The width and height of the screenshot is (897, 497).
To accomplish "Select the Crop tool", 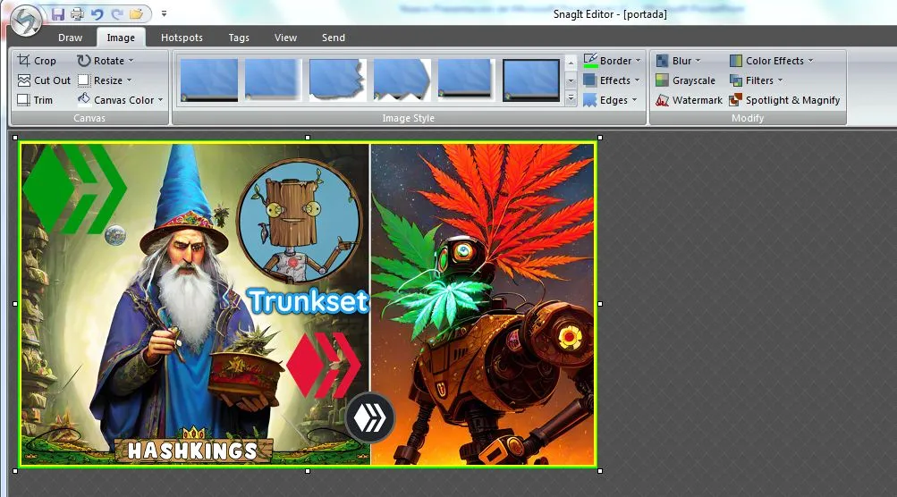I will (x=37, y=61).
